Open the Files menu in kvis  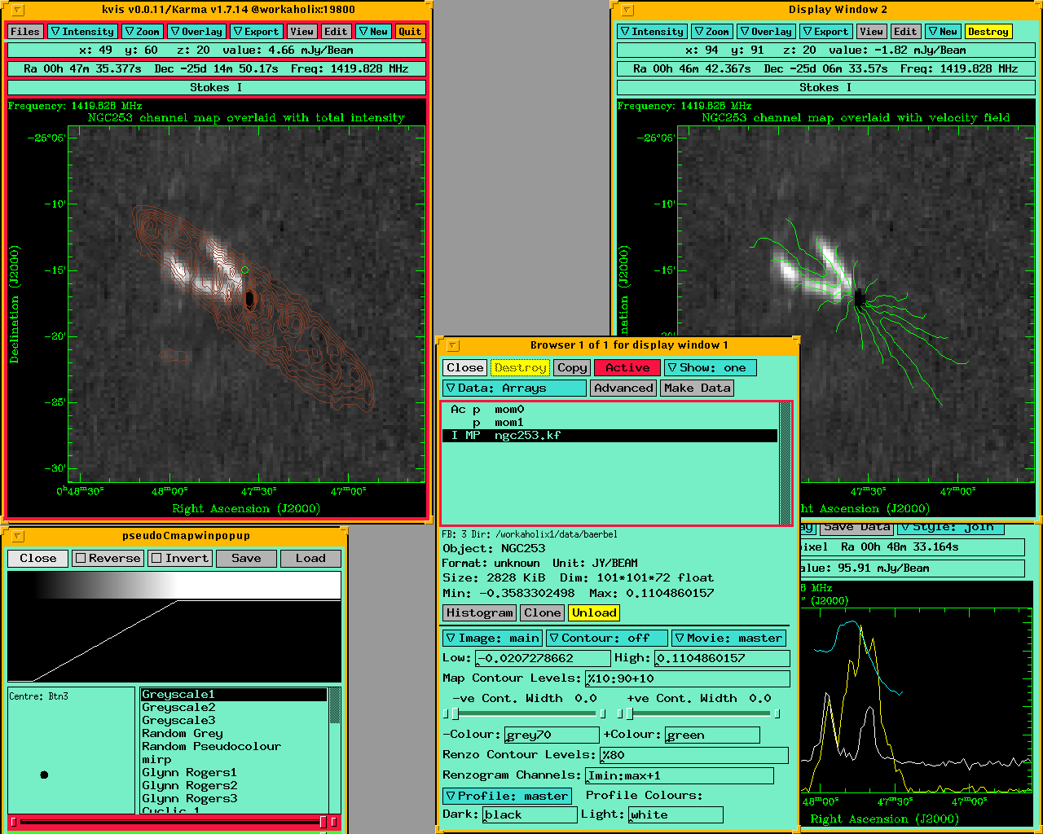[x=25, y=32]
